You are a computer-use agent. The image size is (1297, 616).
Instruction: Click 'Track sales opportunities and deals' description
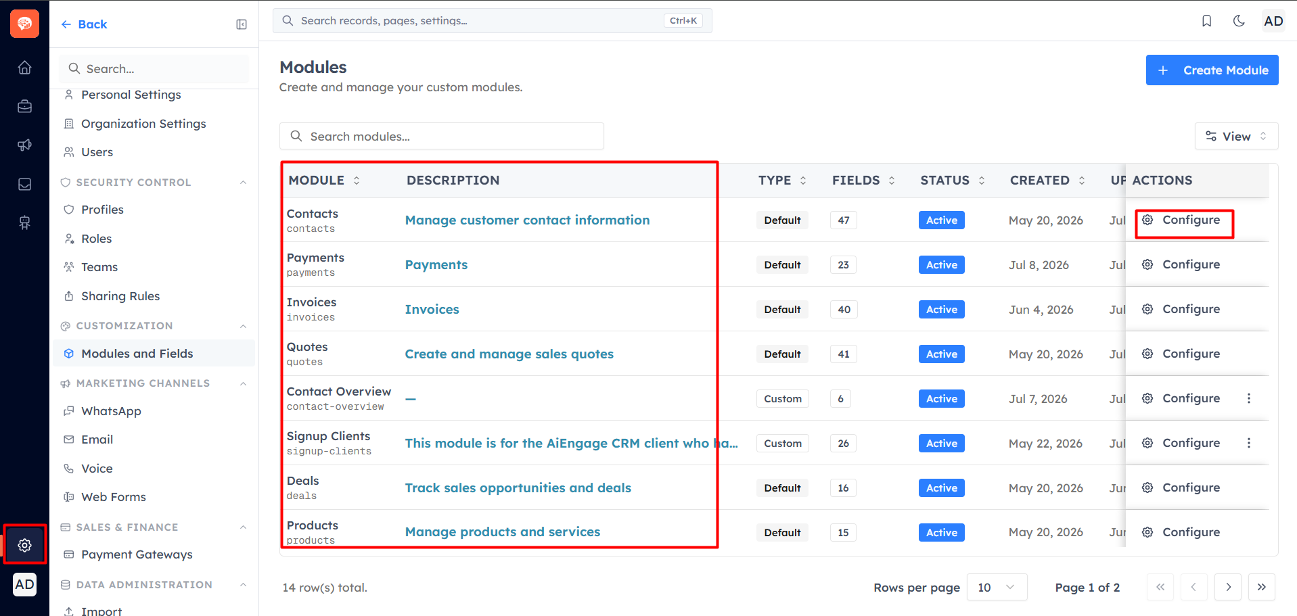(518, 488)
